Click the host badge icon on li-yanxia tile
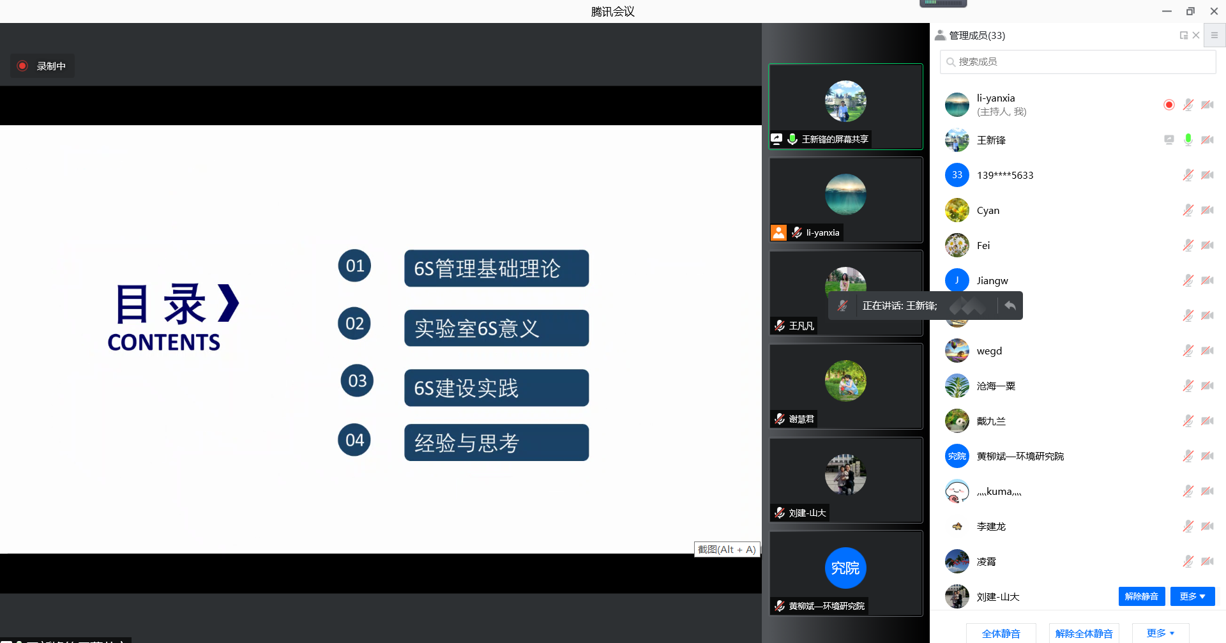 778,232
